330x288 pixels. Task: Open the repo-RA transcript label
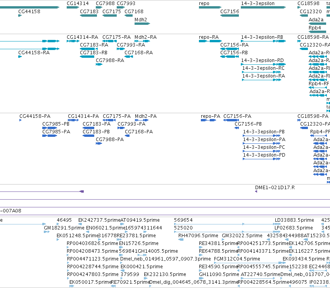pos(209,37)
